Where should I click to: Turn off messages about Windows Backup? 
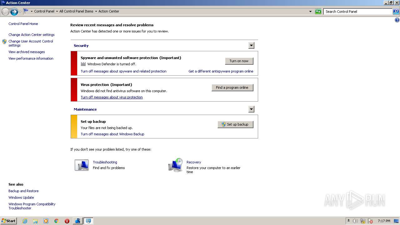click(112, 134)
